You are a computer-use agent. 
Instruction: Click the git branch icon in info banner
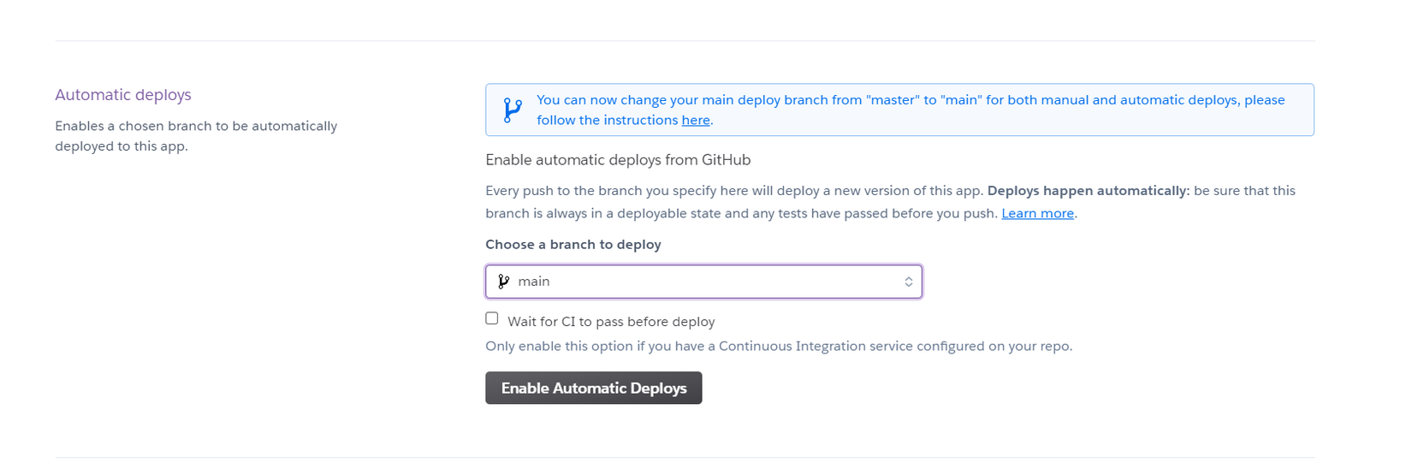513,110
